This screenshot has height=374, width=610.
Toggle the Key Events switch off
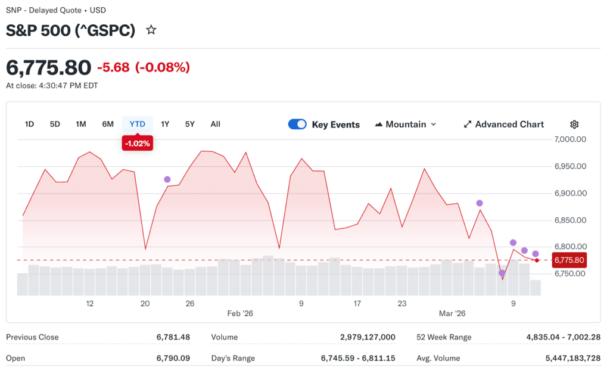297,124
